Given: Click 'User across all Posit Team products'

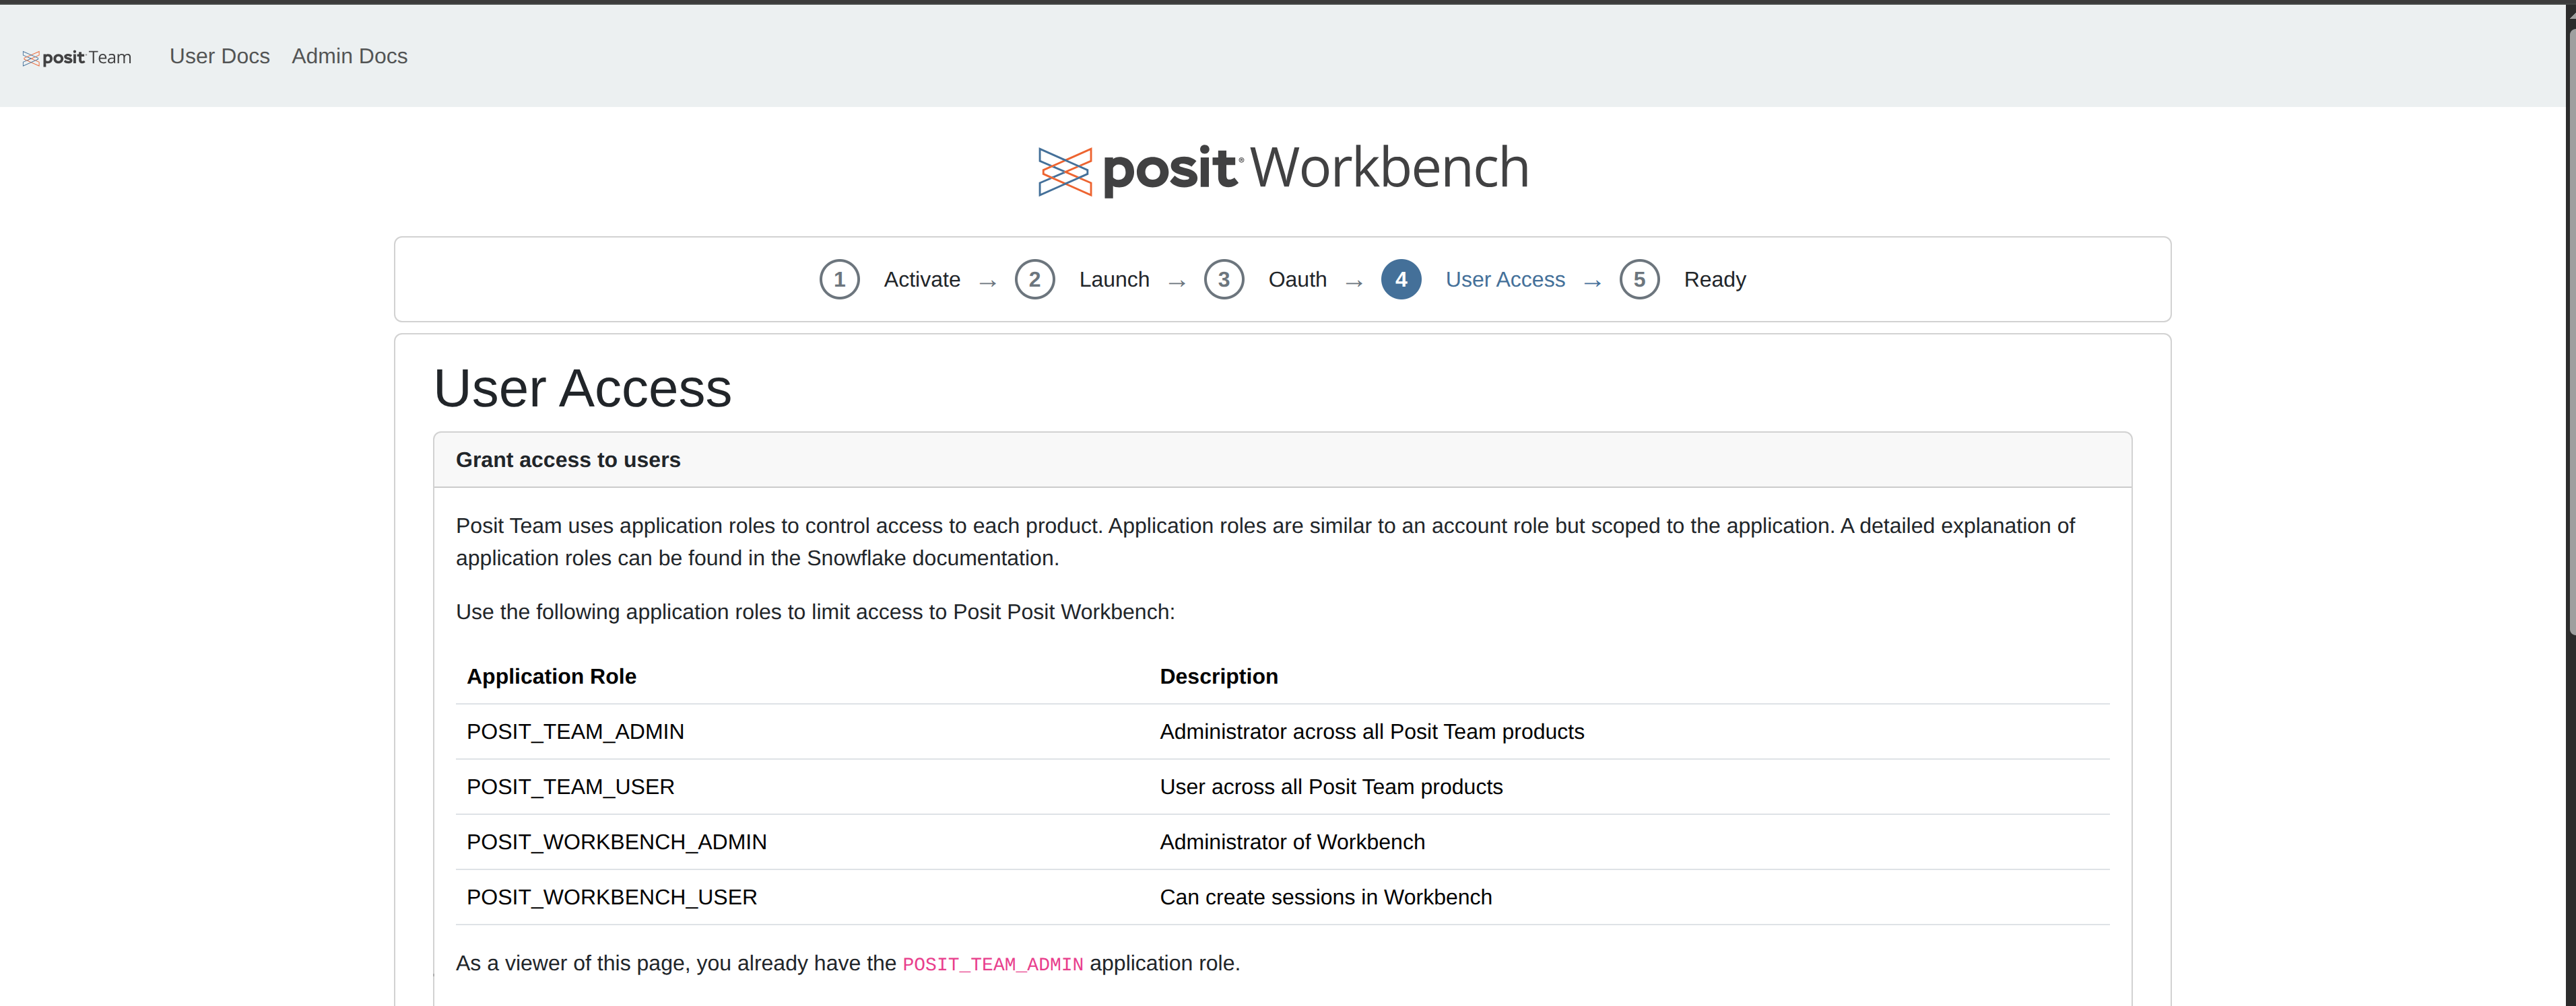Looking at the screenshot, I should click(x=1330, y=786).
